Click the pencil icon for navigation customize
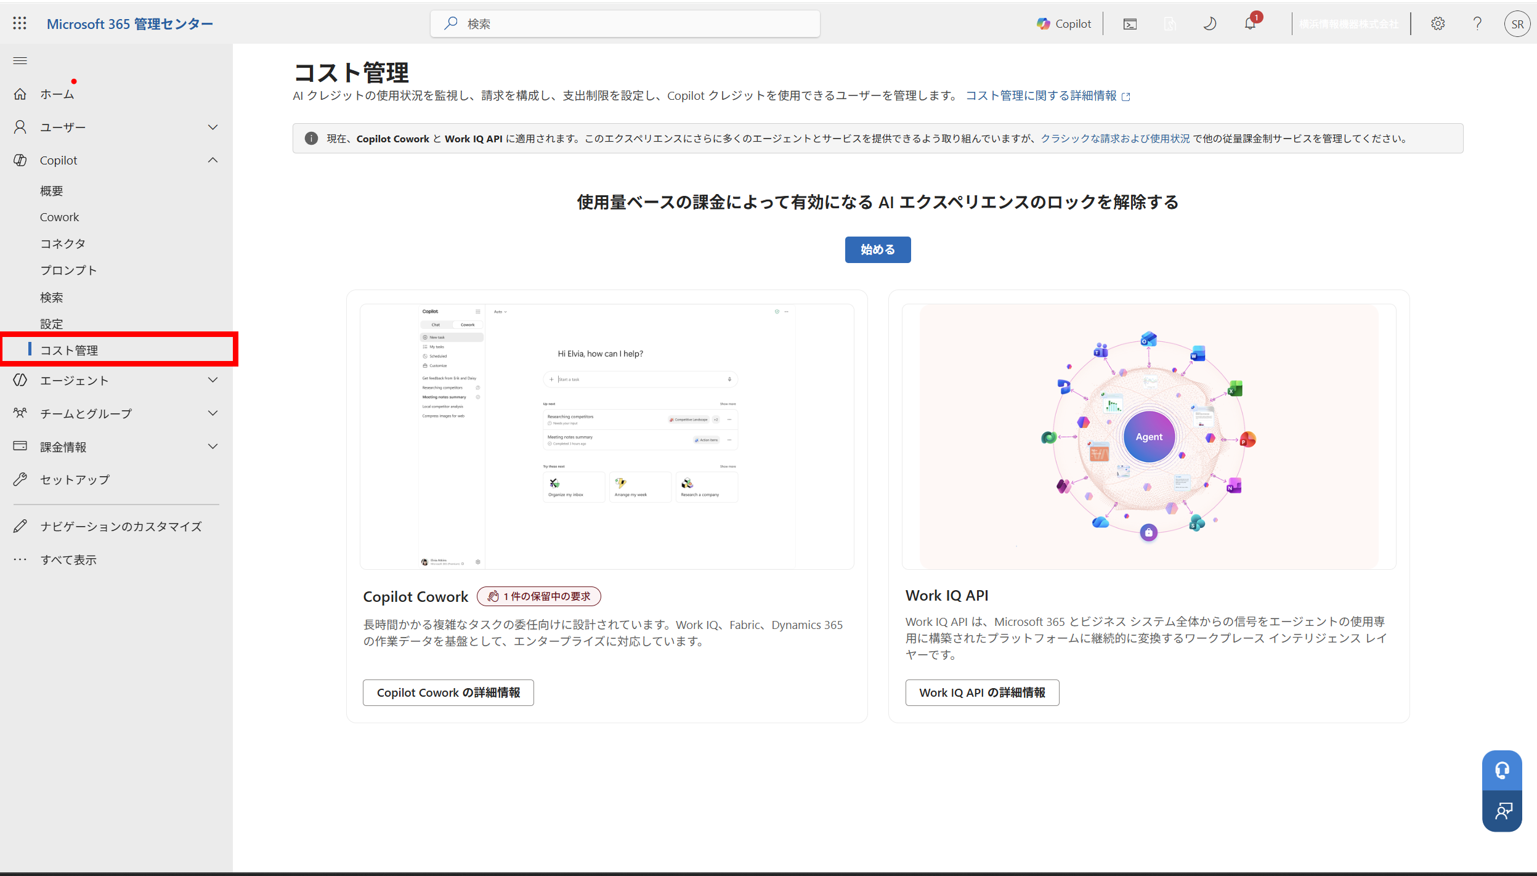 pos(20,526)
